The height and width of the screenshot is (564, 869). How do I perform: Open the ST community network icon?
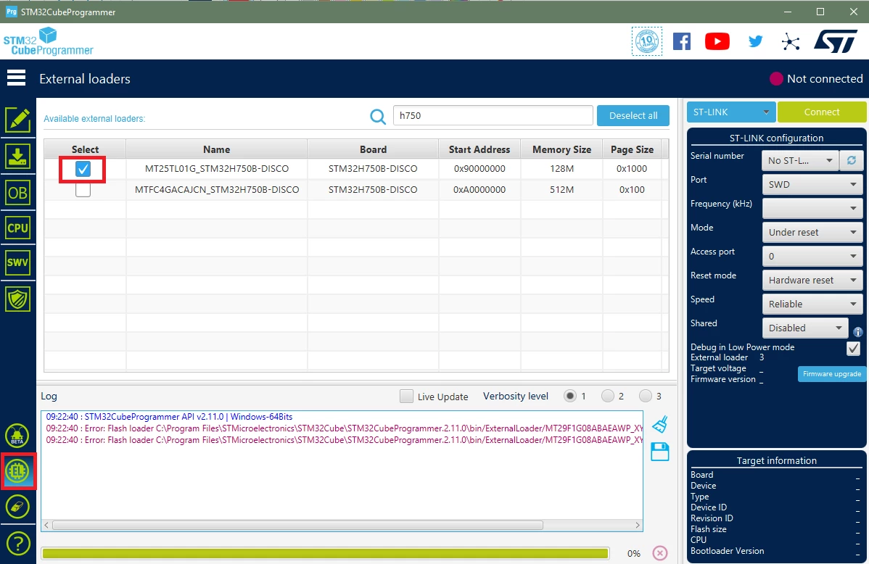coord(791,41)
